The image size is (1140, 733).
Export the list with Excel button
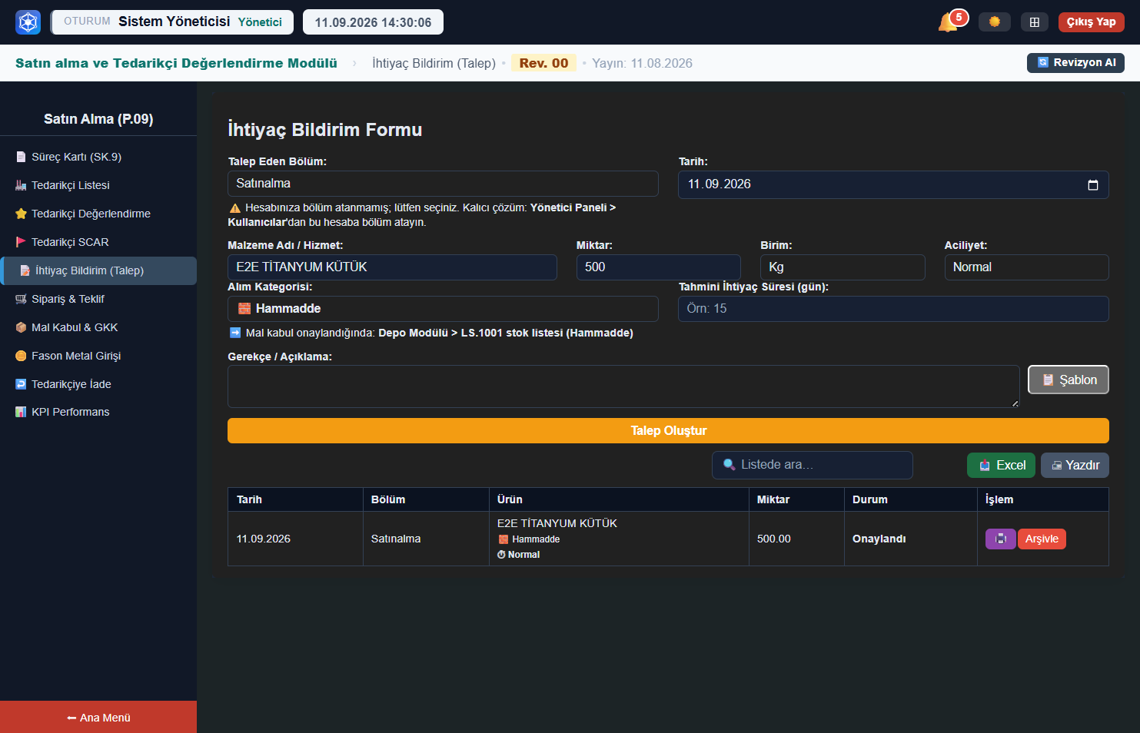[1001, 465]
